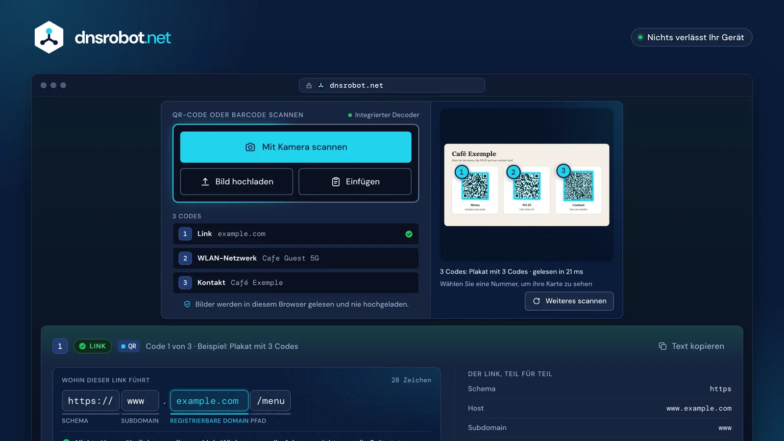Screen dimensions: 784x441
Task: Click QR marker 3 on the poster
Action: (563, 171)
